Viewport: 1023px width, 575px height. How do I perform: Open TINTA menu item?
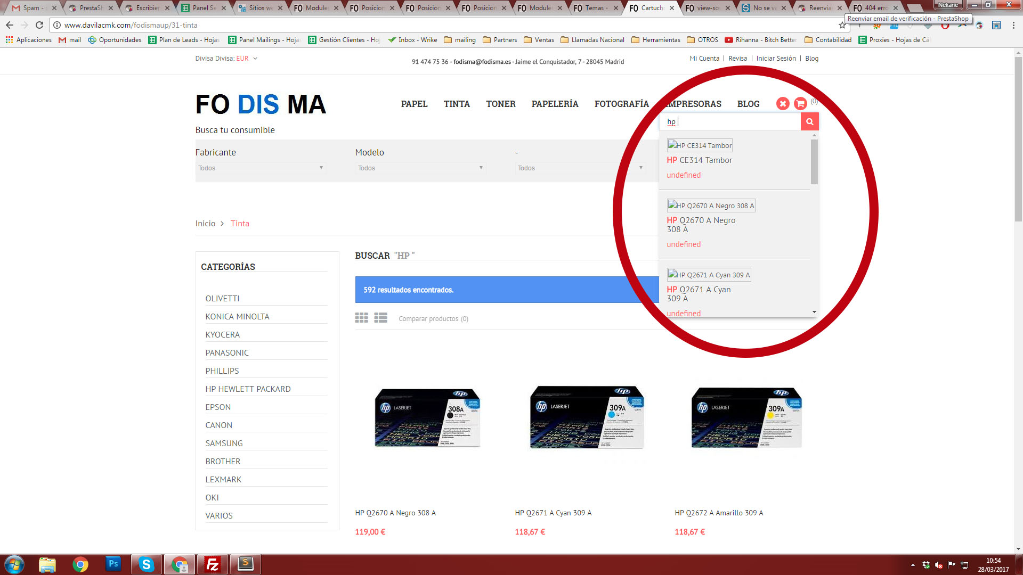click(x=457, y=104)
